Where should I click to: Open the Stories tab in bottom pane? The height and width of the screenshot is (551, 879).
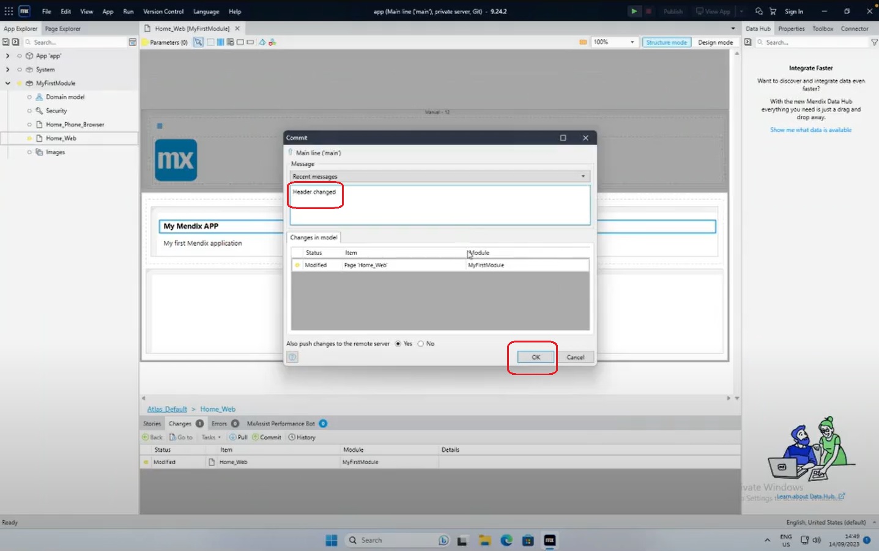[152, 423]
